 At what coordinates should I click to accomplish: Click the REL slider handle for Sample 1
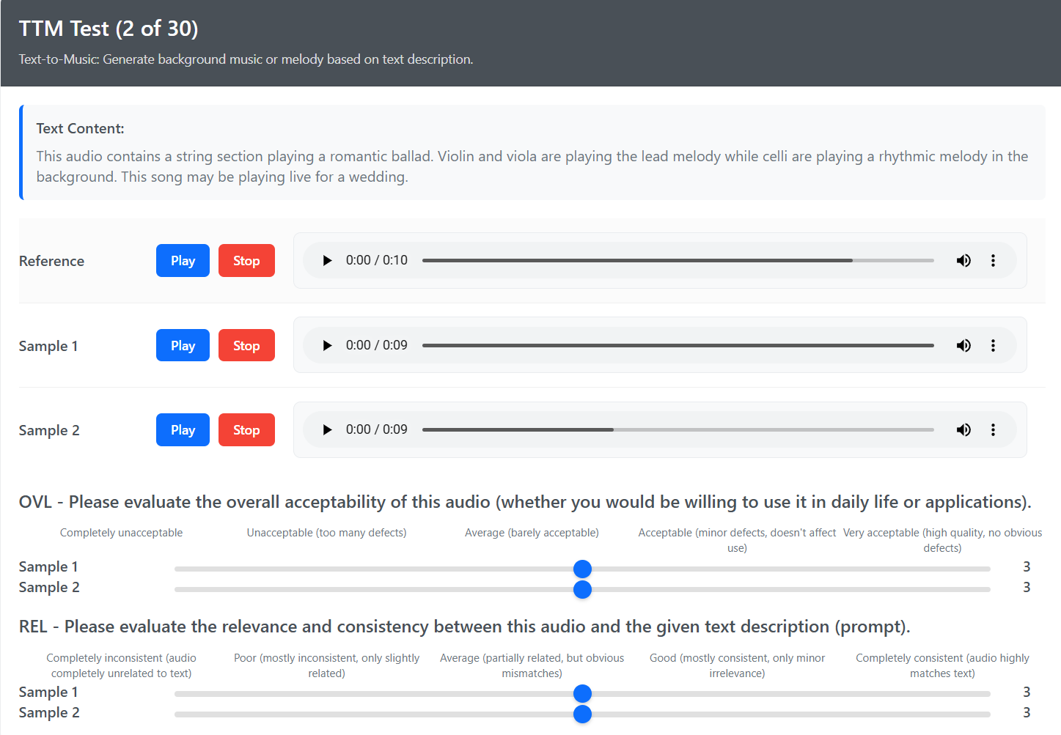pos(582,693)
